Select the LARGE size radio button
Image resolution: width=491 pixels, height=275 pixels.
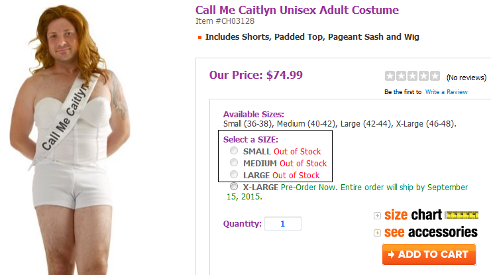click(234, 175)
